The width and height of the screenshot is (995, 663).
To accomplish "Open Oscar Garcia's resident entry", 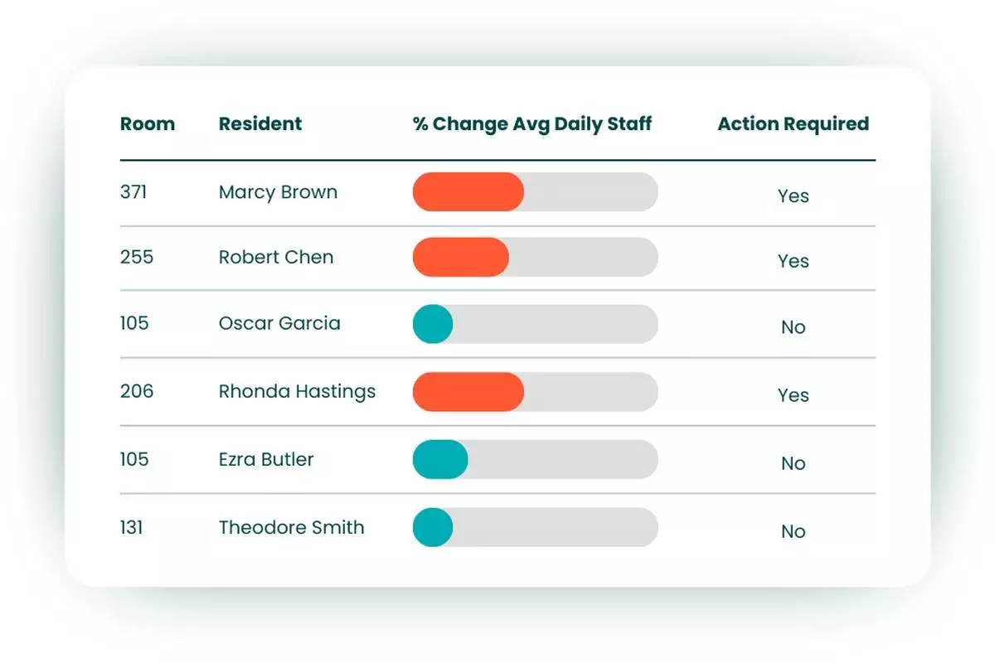I will [x=279, y=323].
